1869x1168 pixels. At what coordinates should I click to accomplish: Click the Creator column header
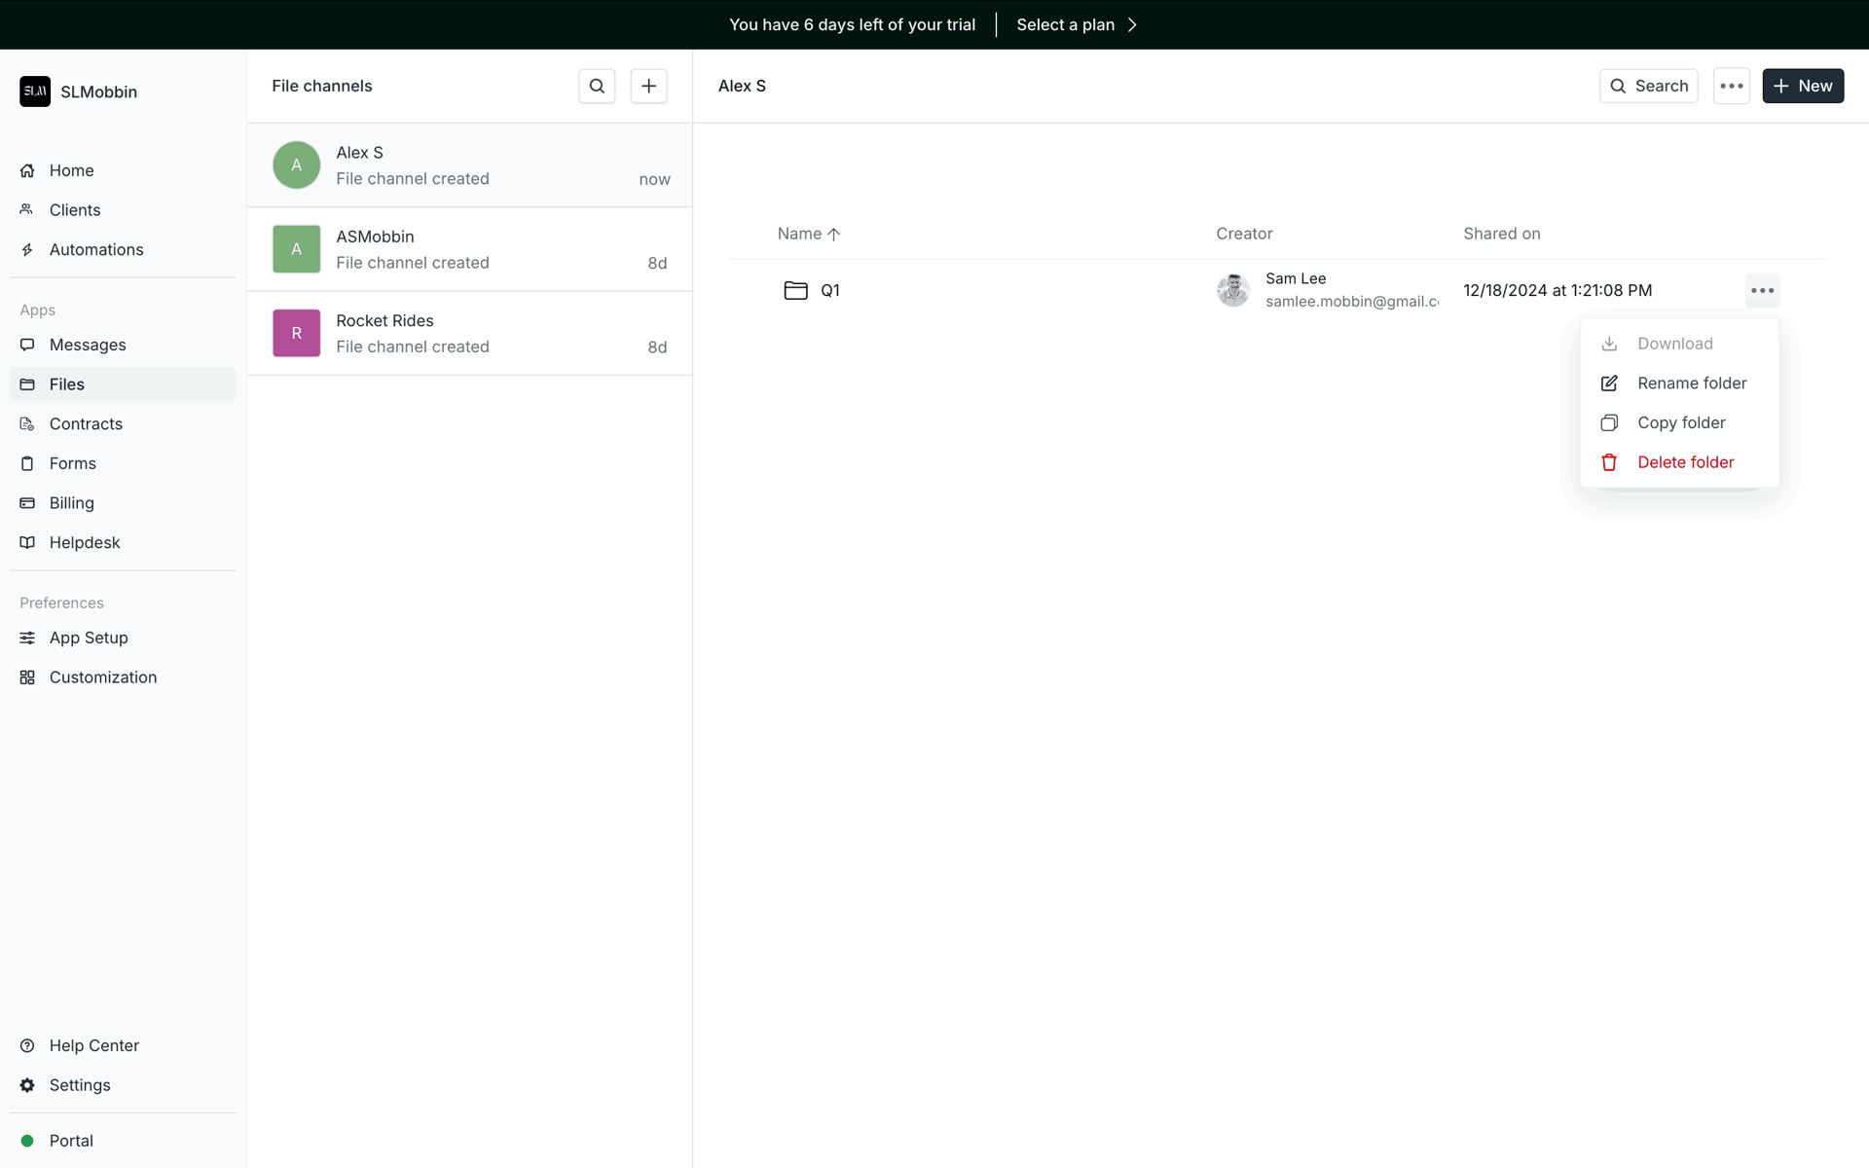click(1244, 234)
